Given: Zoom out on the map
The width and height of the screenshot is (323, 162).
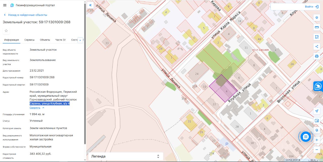Looking at the screenshot, I should tap(317, 149).
